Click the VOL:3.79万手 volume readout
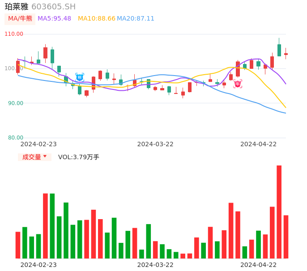 coord(79,157)
